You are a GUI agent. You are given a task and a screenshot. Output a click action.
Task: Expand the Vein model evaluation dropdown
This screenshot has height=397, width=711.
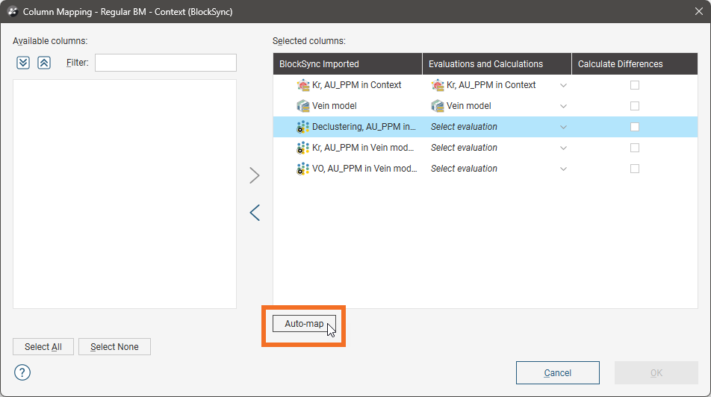pyautogui.click(x=563, y=106)
